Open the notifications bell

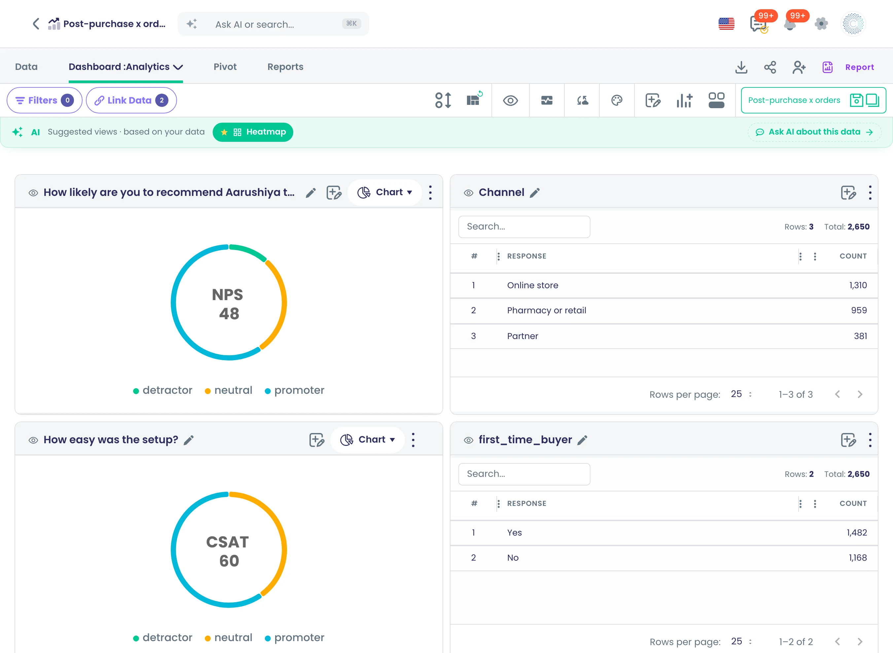coord(790,24)
